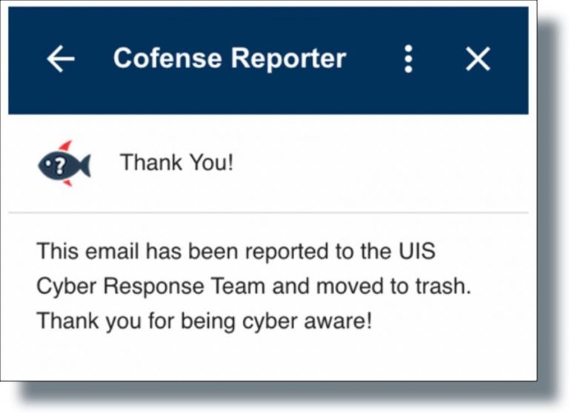Screen dimensions: 569x413
Task: Click the "This email has been reported" line
Action: click(x=236, y=252)
